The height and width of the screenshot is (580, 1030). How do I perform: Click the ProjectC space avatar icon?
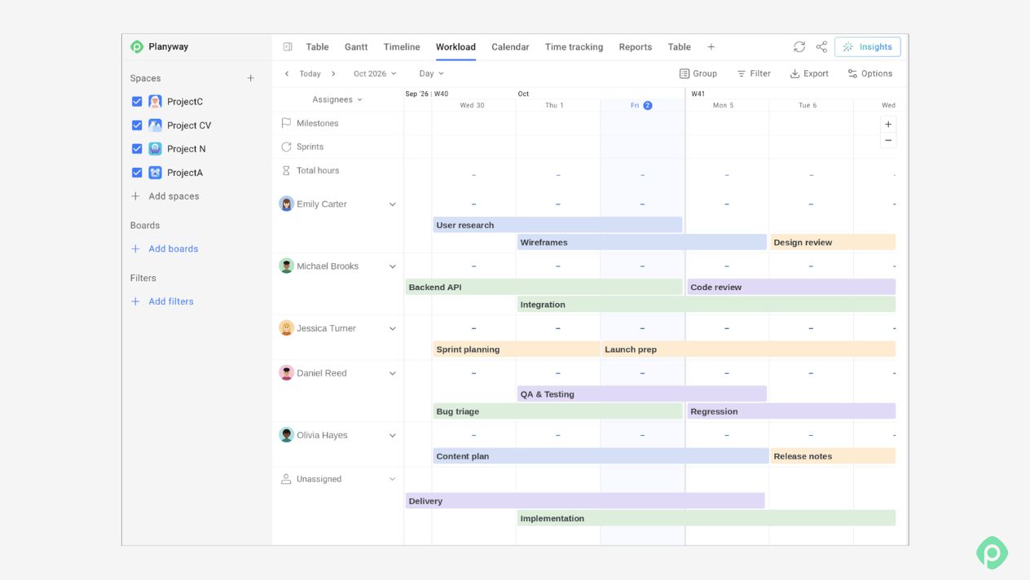tap(155, 102)
